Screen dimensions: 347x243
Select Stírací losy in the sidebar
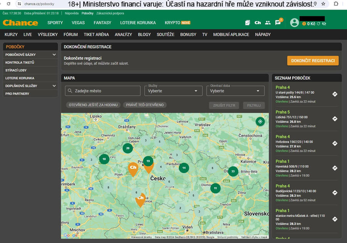pos(30,70)
